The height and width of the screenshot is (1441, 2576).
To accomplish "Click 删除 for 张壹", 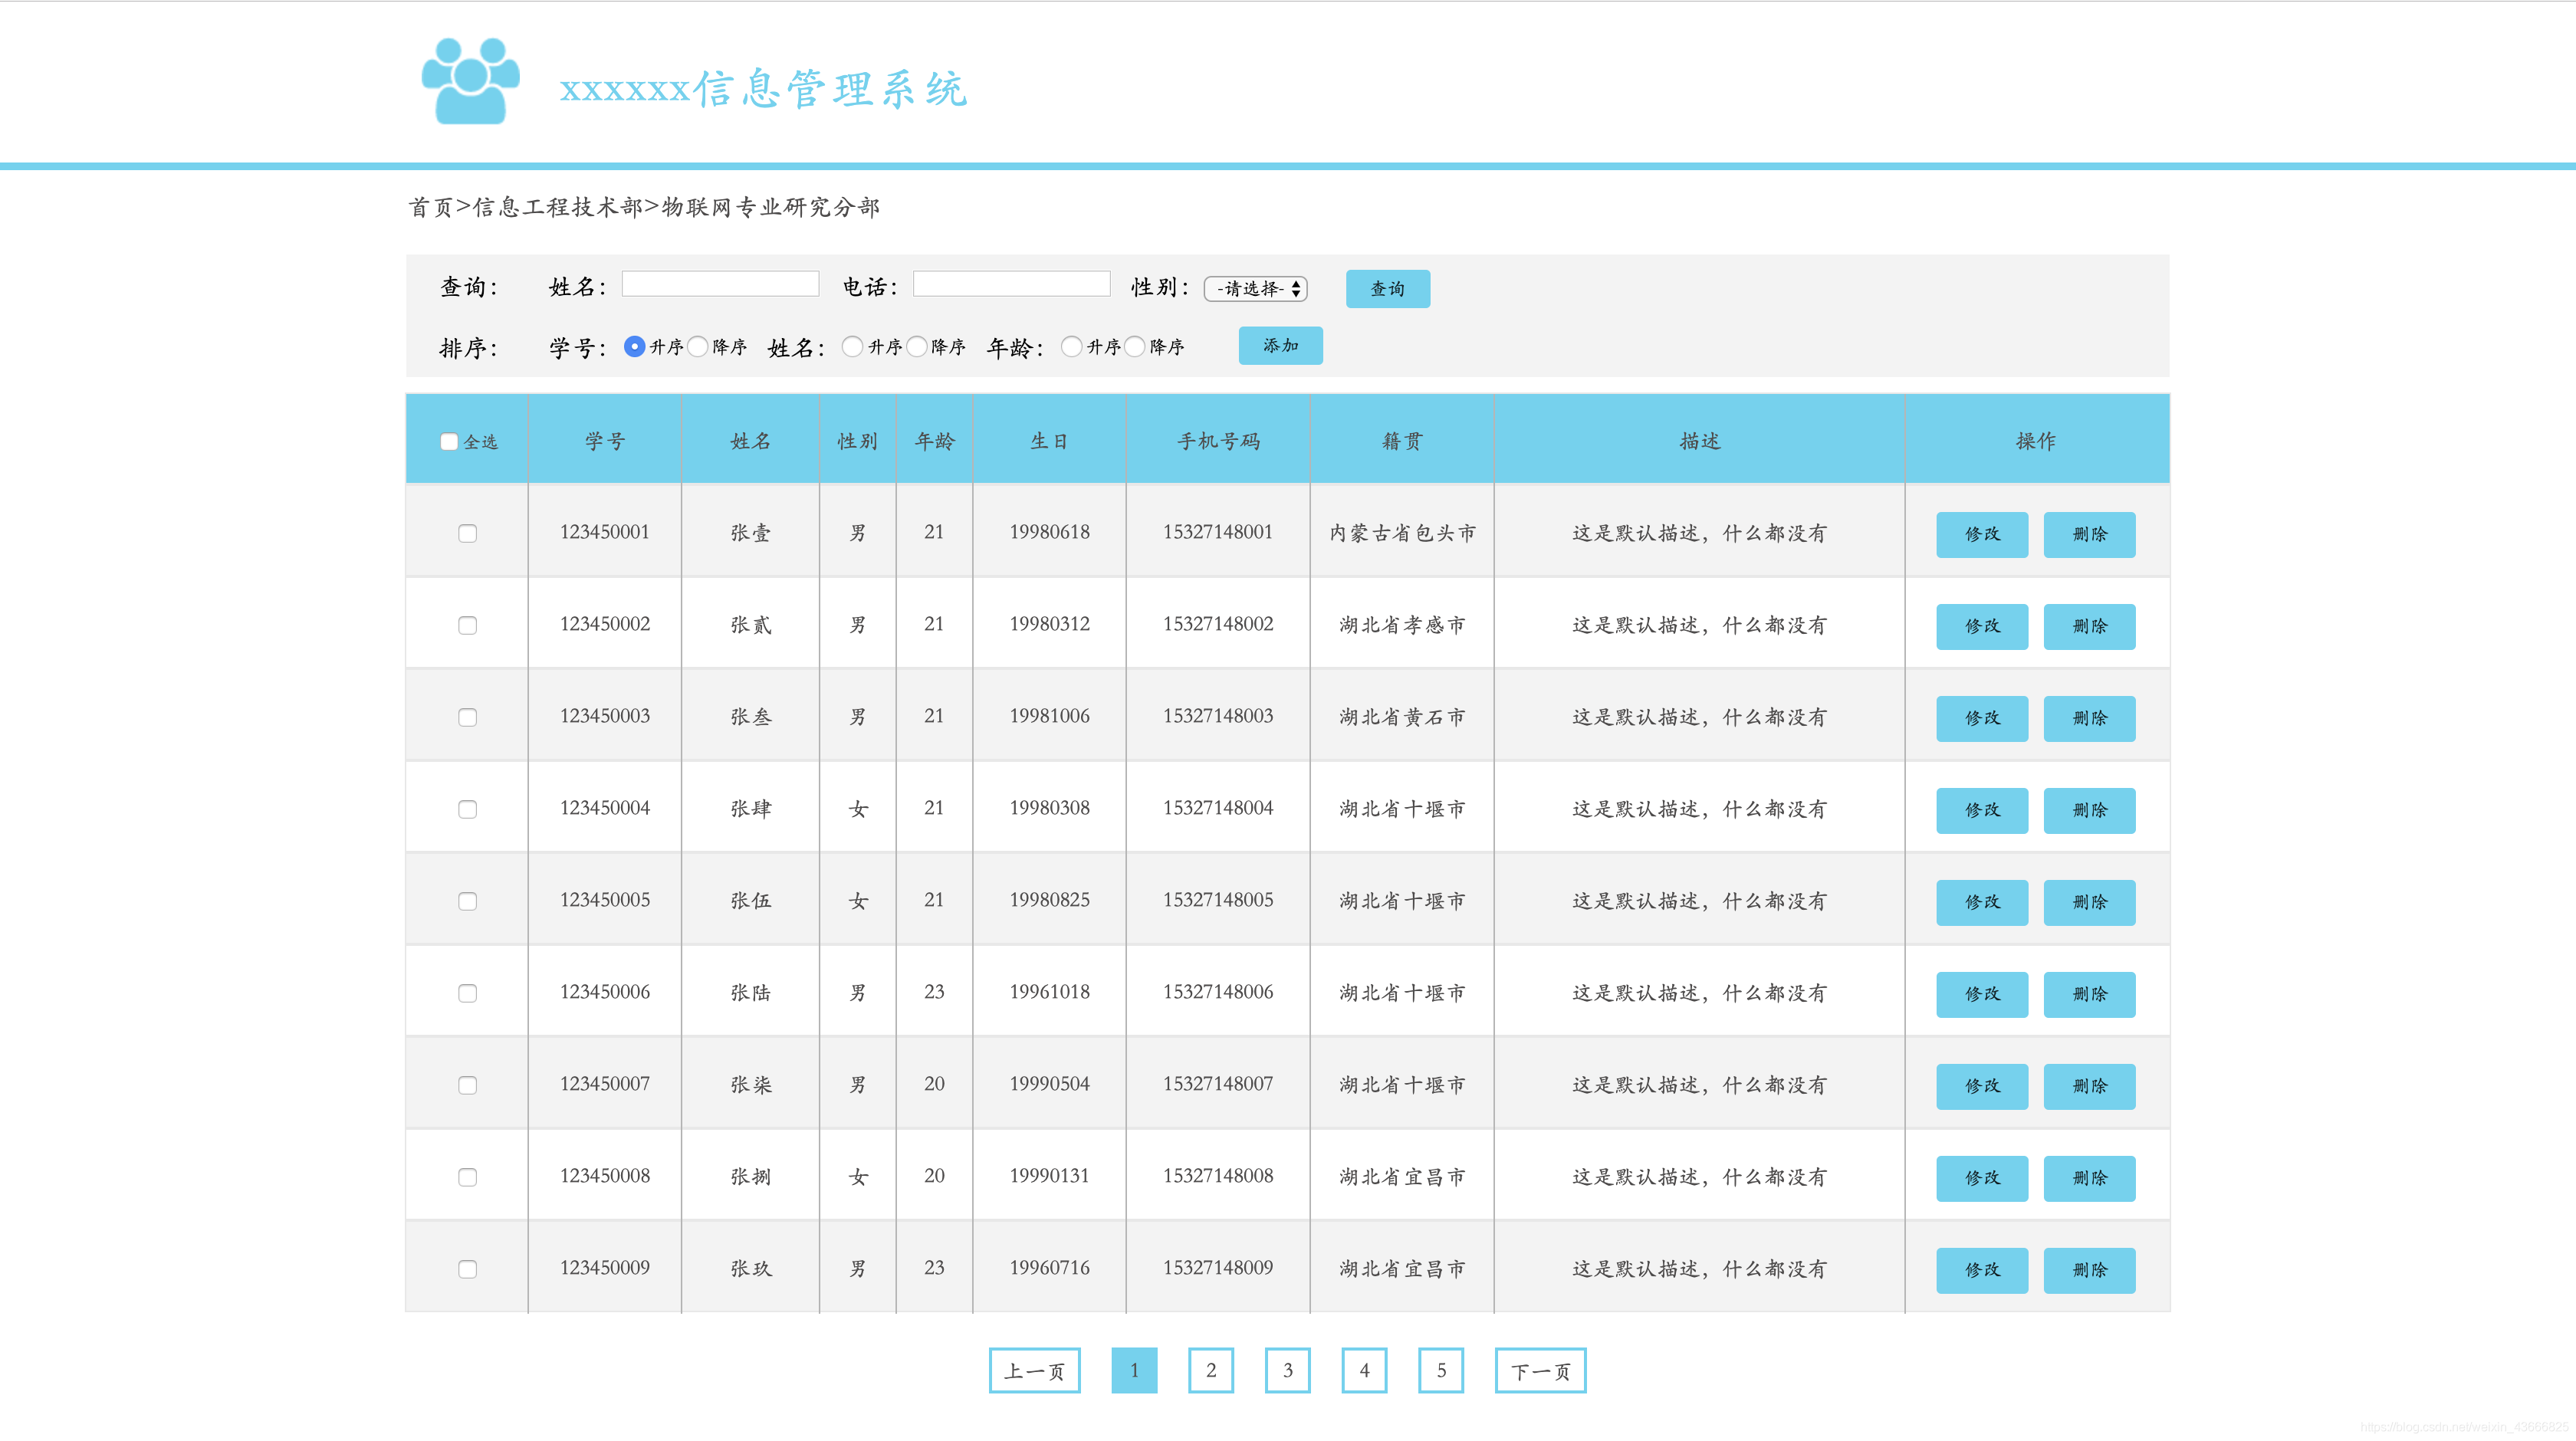I will 2089,534.
